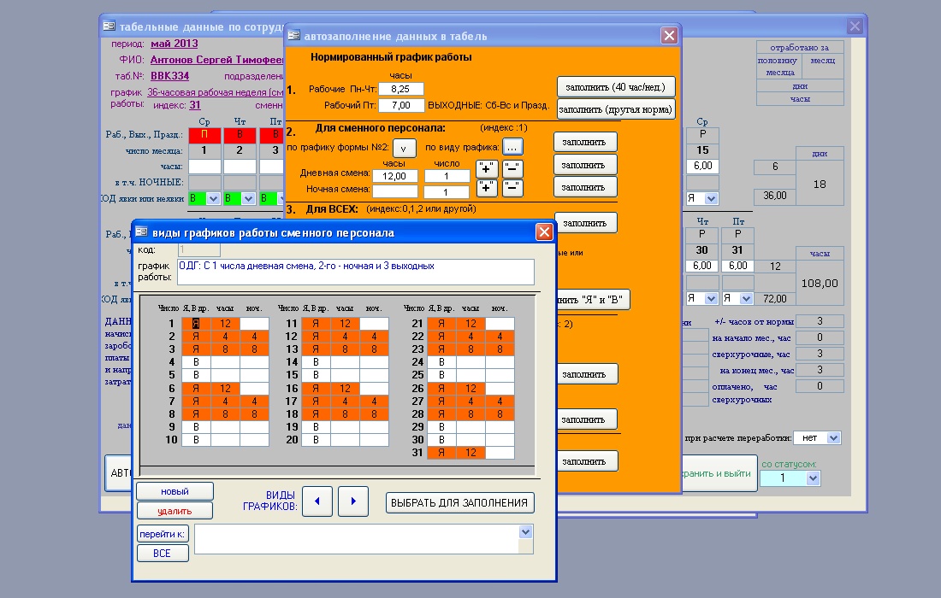
Task: Click hours field '6,00' under day 15
Action: coord(702,166)
